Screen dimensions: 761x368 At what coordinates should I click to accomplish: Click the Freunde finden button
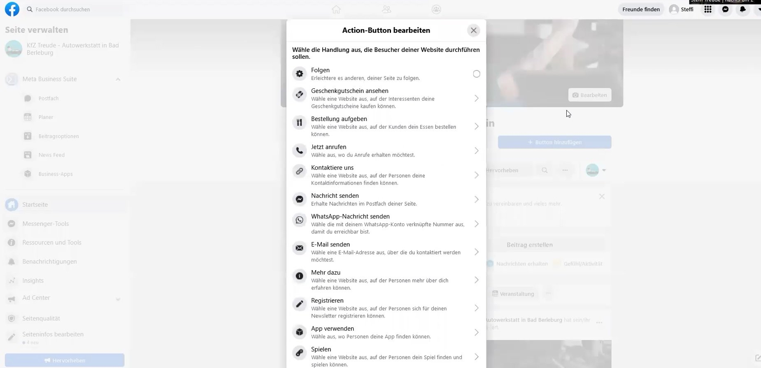click(641, 9)
